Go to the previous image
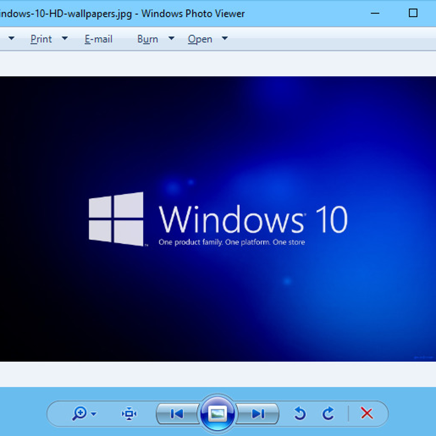 click(x=177, y=413)
